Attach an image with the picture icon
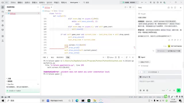The image size is (184, 103). point(147,90)
